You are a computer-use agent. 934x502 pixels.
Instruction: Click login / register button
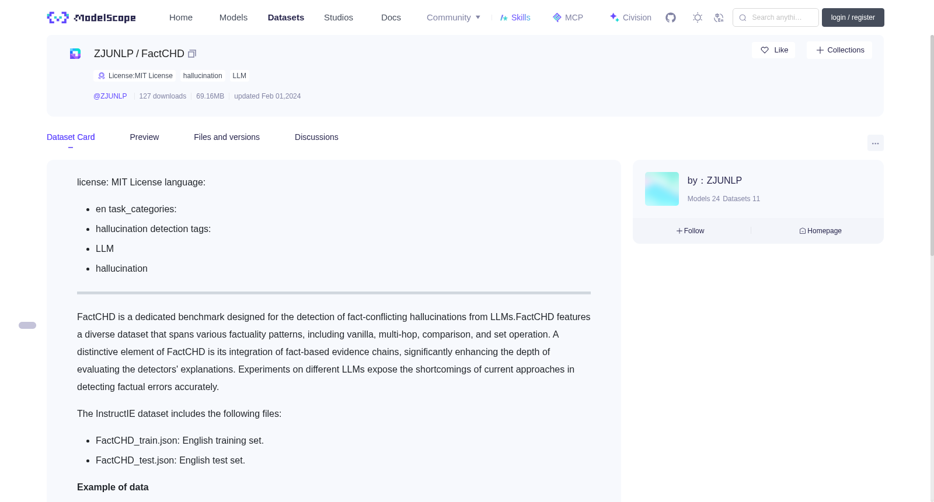point(853,17)
